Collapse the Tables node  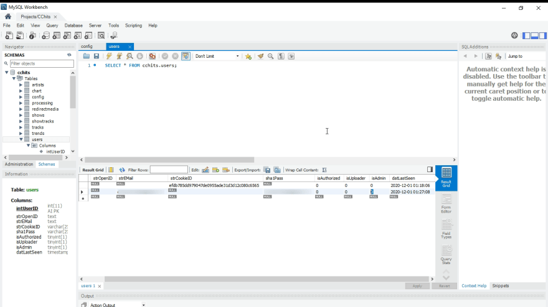[x=14, y=78]
